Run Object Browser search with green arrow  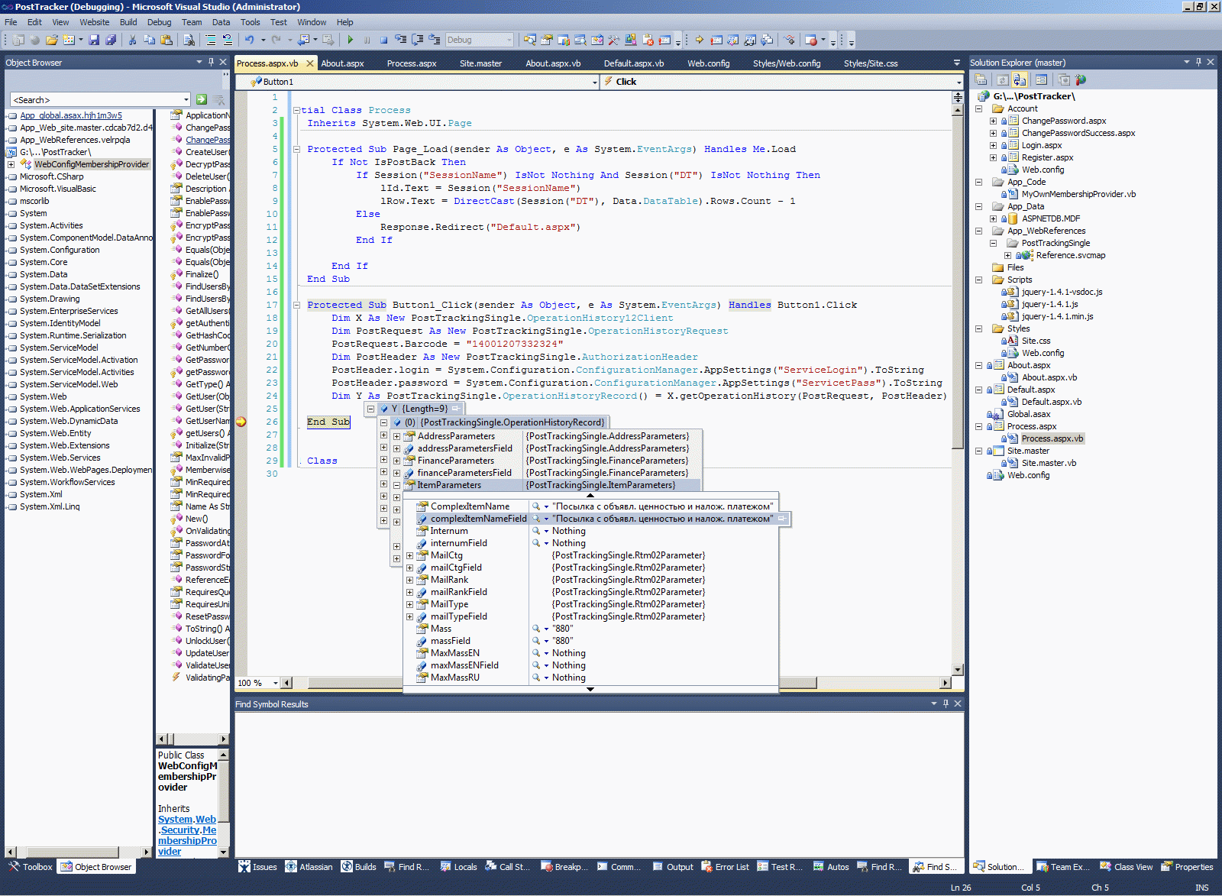point(202,99)
